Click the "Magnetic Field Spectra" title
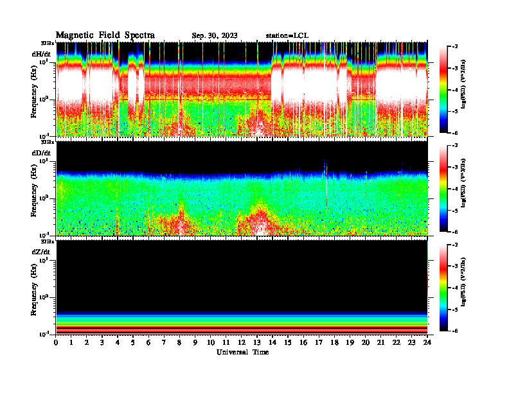 click(x=105, y=35)
